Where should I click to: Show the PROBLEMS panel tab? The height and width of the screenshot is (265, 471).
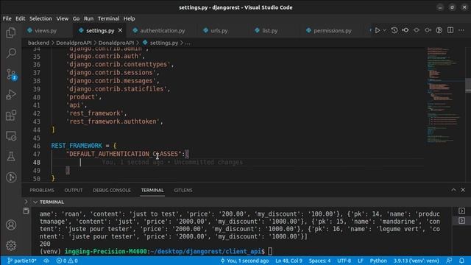click(42, 190)
